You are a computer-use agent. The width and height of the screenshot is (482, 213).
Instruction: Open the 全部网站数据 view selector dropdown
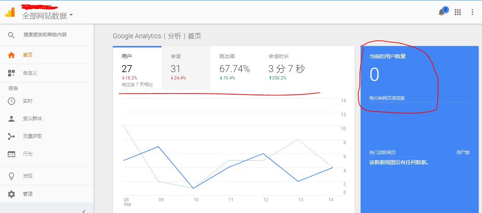point(48,16)
